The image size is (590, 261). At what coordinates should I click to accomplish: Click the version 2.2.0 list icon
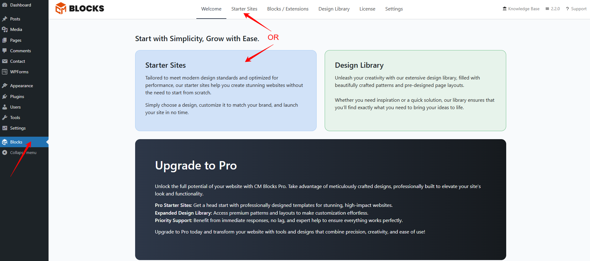pyautogui.click(x=547, y=9)
